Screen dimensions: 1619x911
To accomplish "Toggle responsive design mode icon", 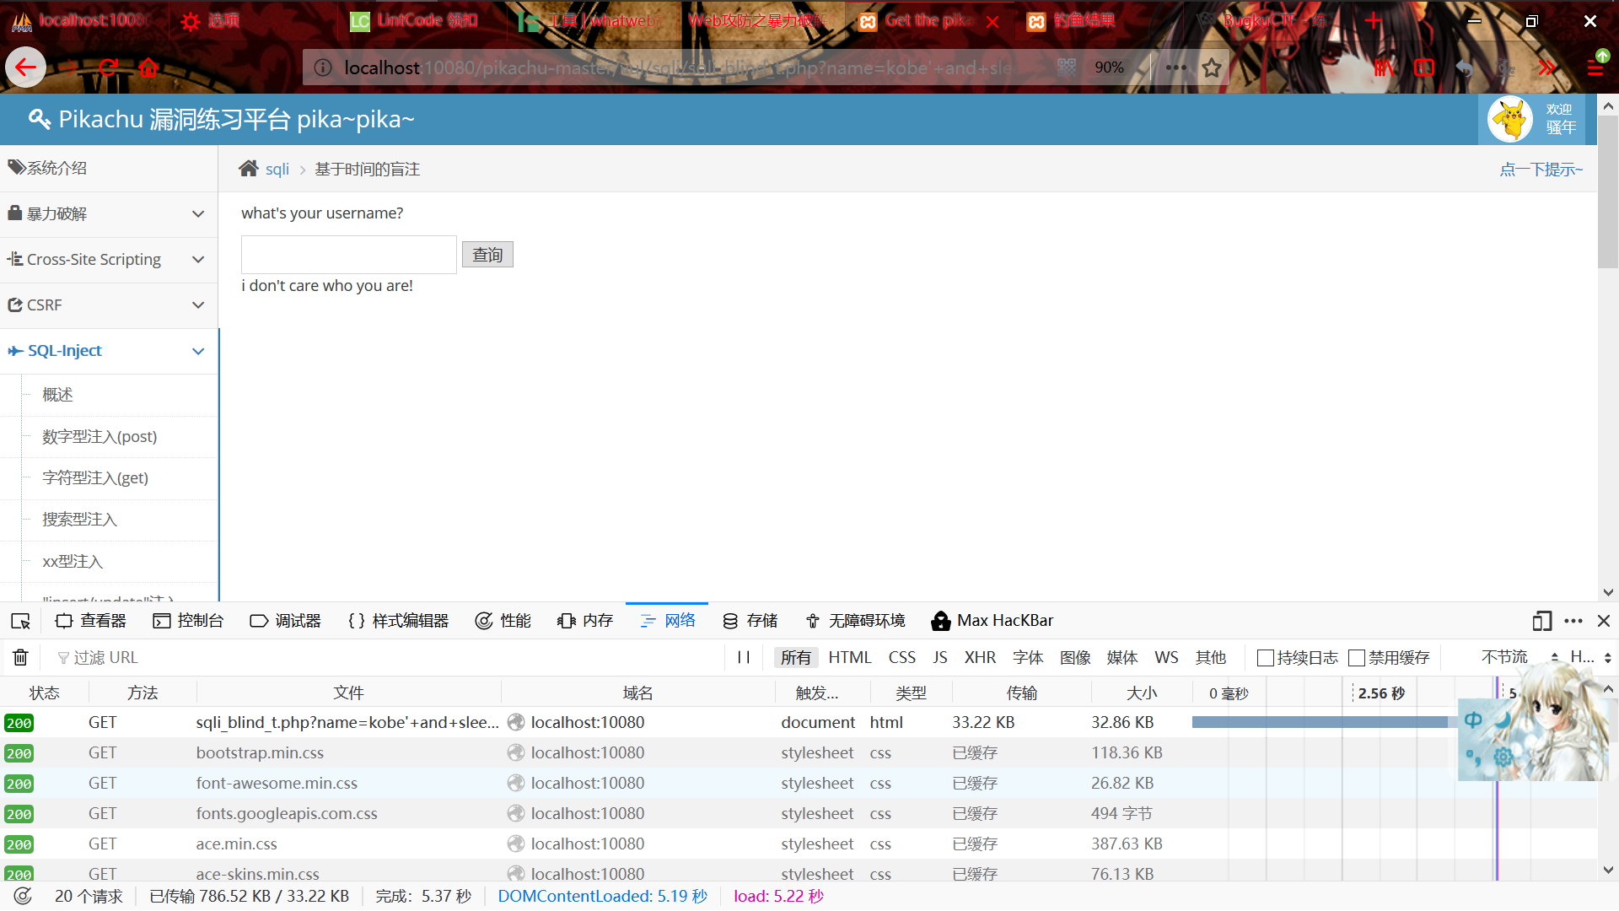I will [x=1541, y=621].
